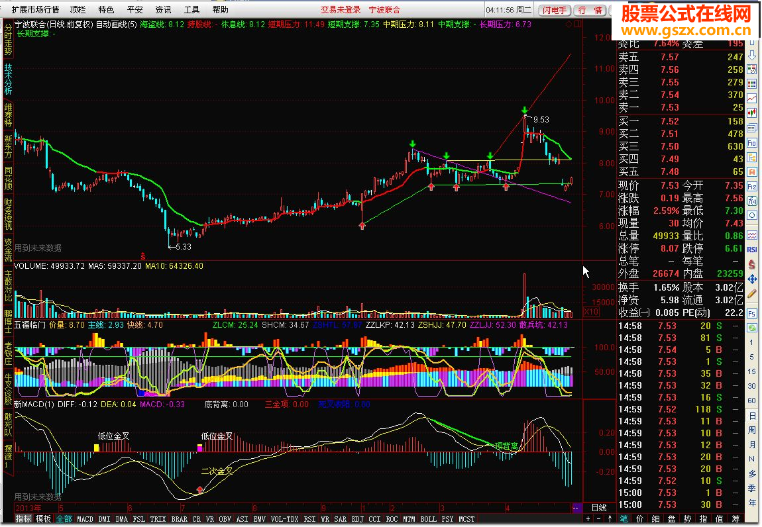Open the 日线 period selector
Viewport: 762px width, 527px height.
pos(599,508)
